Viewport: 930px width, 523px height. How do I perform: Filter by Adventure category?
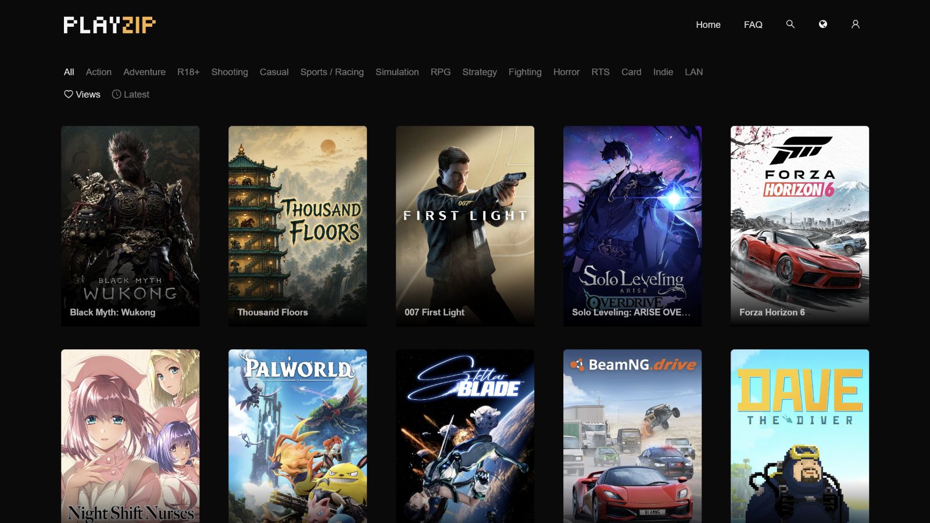coord(144,72)
